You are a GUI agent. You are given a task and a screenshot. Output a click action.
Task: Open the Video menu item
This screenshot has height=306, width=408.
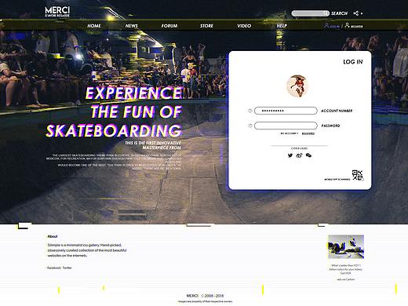pyautogui.click(x=244, y=26)
